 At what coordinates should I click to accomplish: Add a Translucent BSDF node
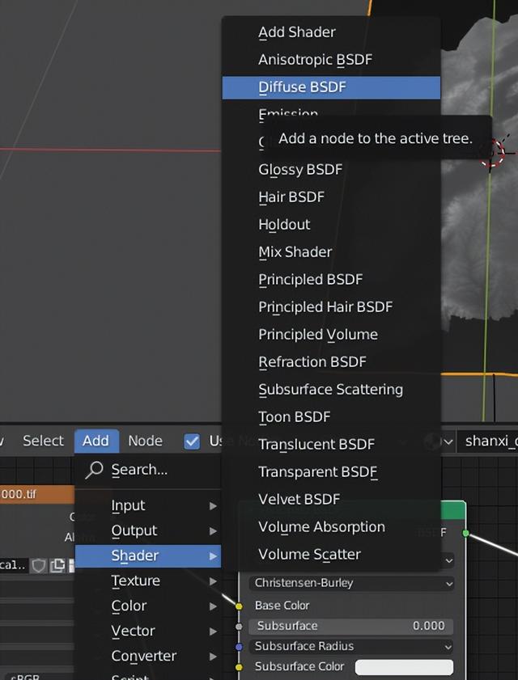pyautogui.click(x=331, y=445)
